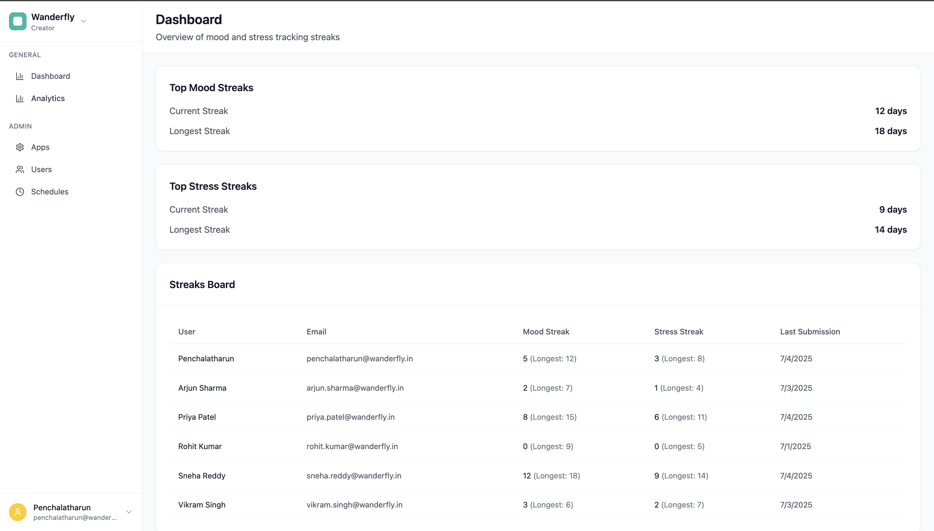934x531 pixels.
Task: Click sneha.reddy@wanderfly.in email address
Action: coord(353,476)
